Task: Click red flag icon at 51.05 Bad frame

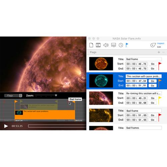Action: pos(160,117)
